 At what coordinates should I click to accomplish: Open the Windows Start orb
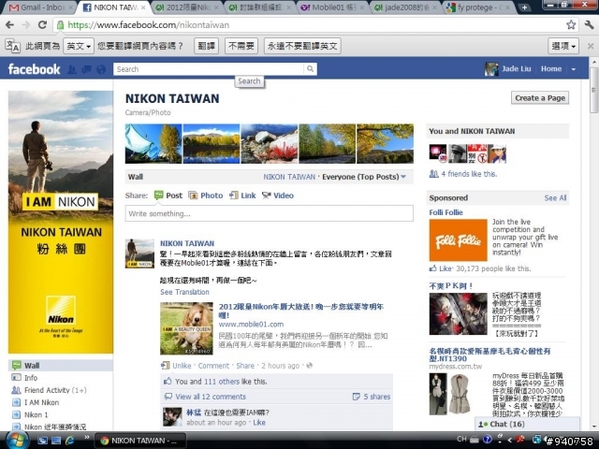pyautogui.click(x=16, y=441)
